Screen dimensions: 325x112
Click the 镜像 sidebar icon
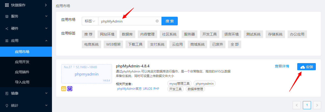pyautogui.click(x=7, y=93)
